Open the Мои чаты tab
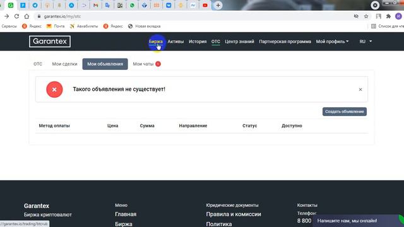The width and height of the screenshot is (404, 227). coord(143,64)
